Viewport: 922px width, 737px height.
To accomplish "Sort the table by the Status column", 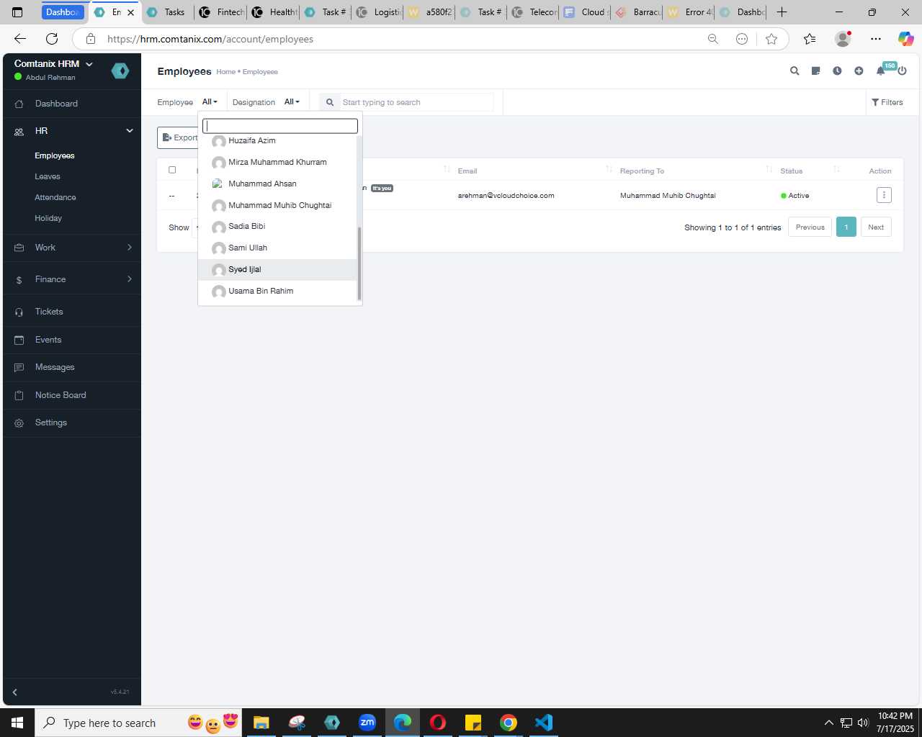I will click(x=791, y=171).
